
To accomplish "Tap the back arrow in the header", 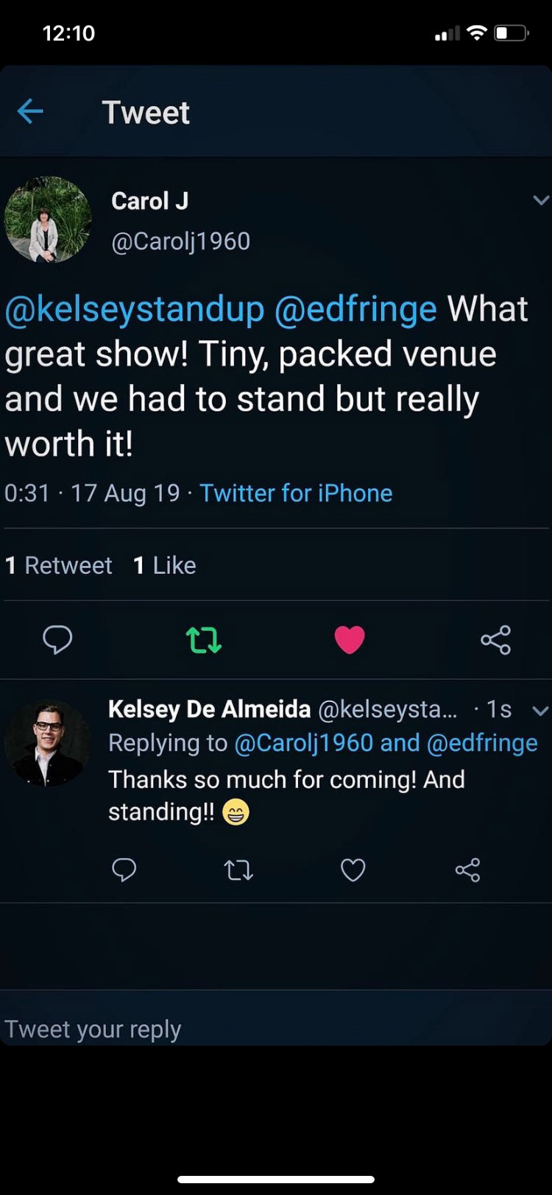I will (x=30, y=112).
